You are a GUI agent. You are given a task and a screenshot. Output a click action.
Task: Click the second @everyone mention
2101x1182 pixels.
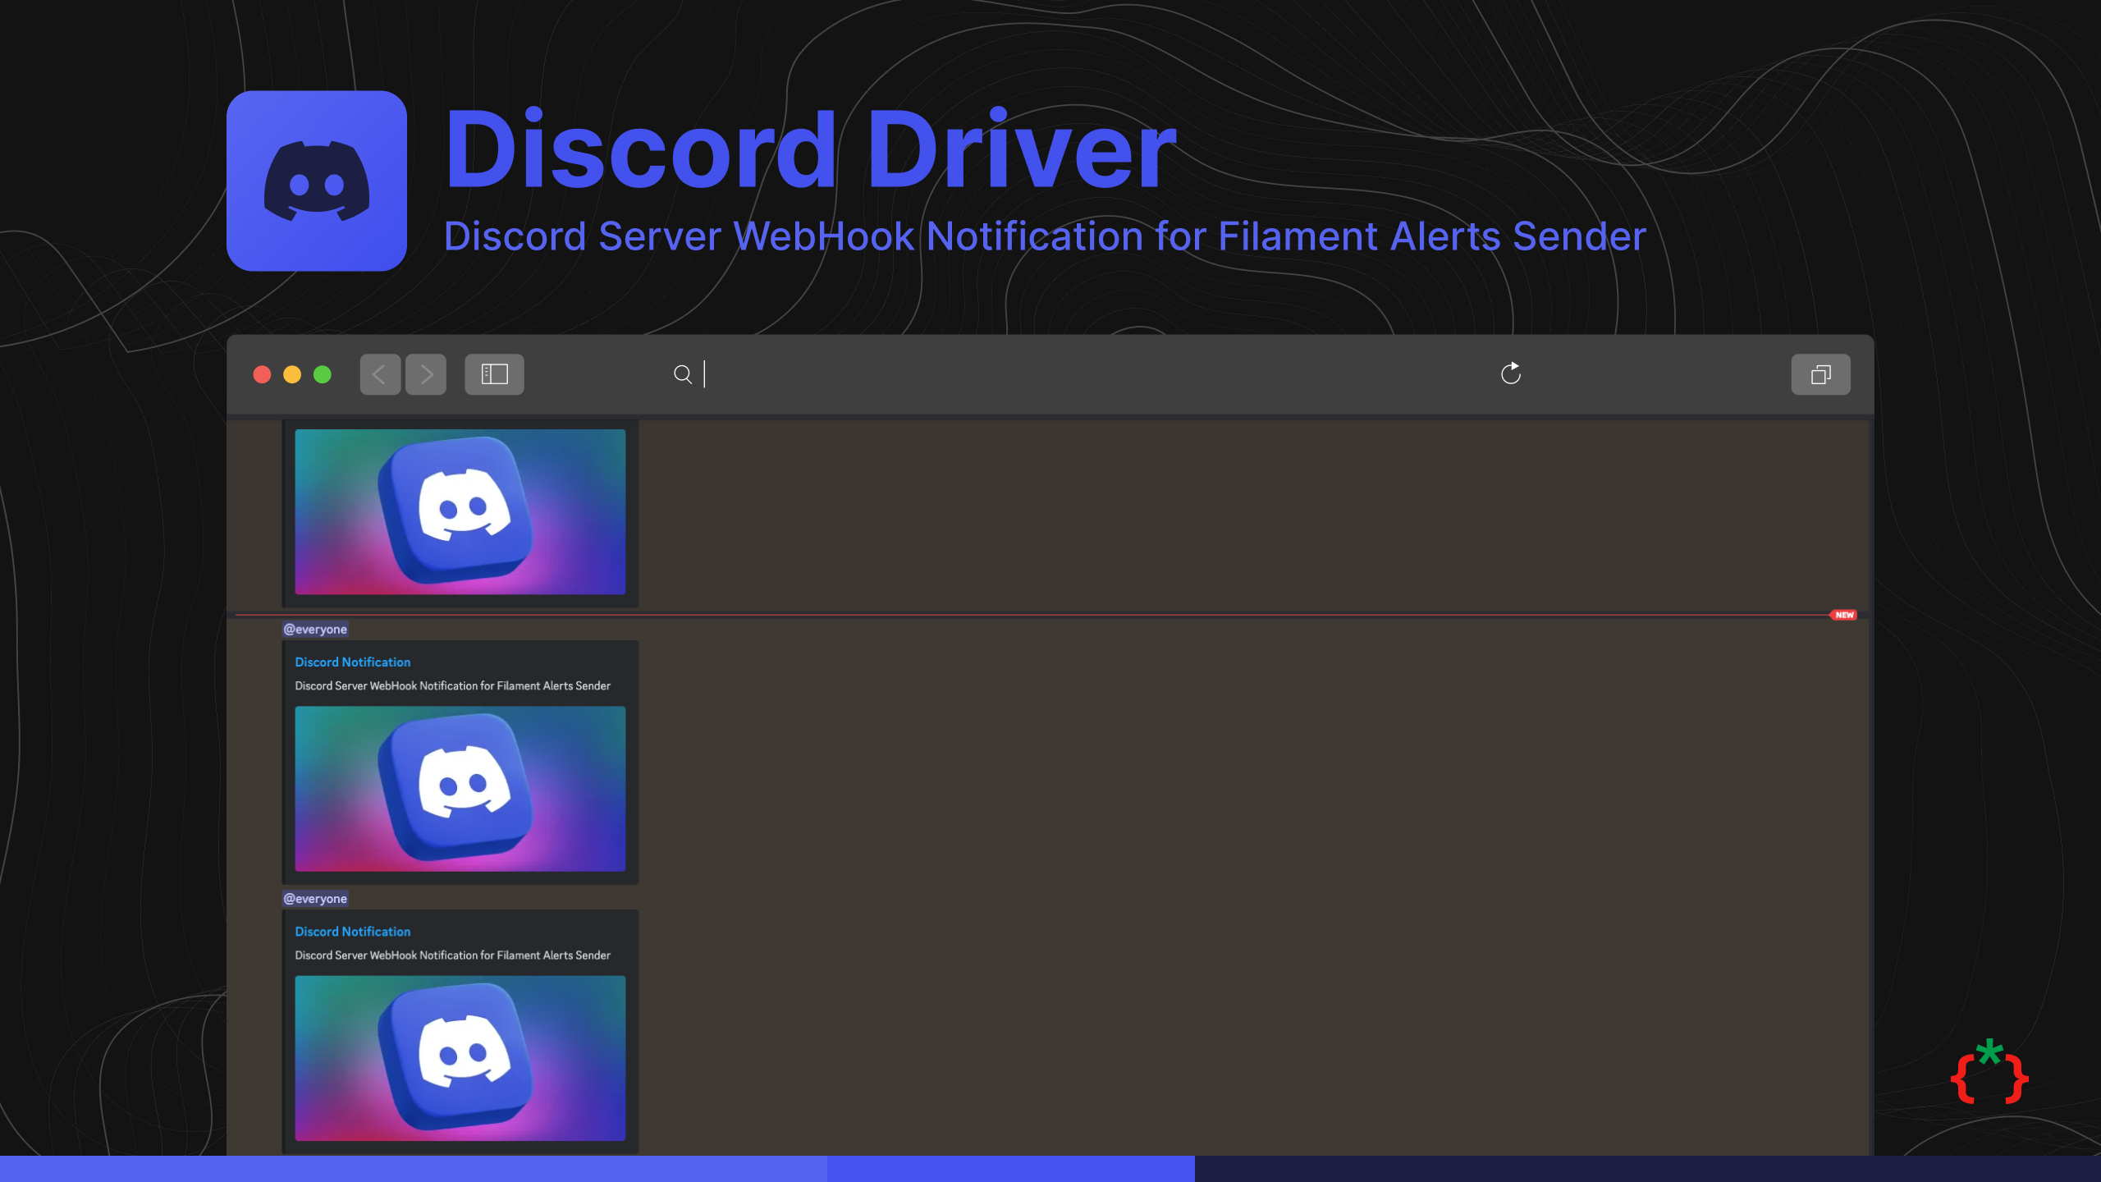click(315, 899)
